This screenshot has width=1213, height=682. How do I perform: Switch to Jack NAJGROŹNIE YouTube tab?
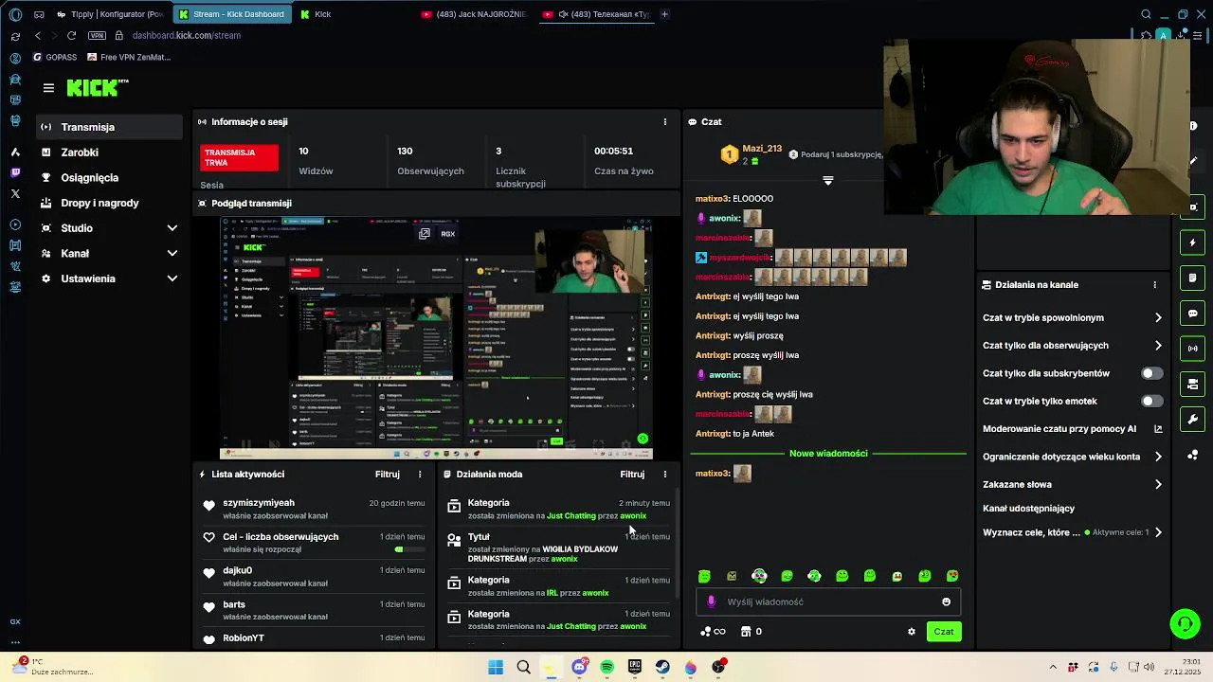point(474,14)
